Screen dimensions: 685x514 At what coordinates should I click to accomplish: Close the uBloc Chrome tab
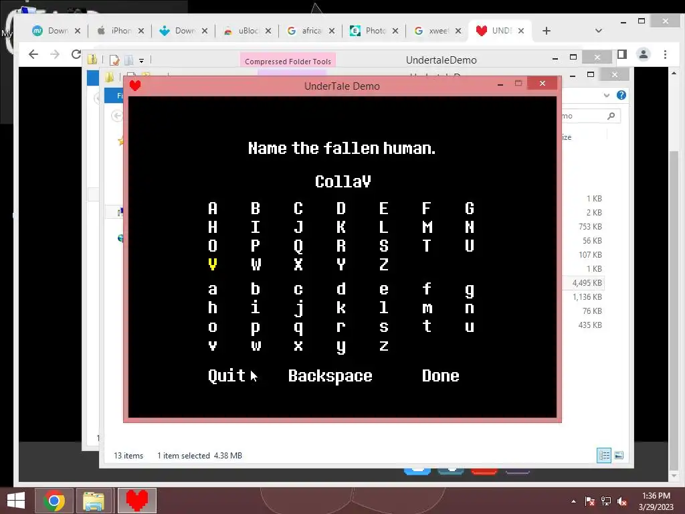tap(268, 31)
